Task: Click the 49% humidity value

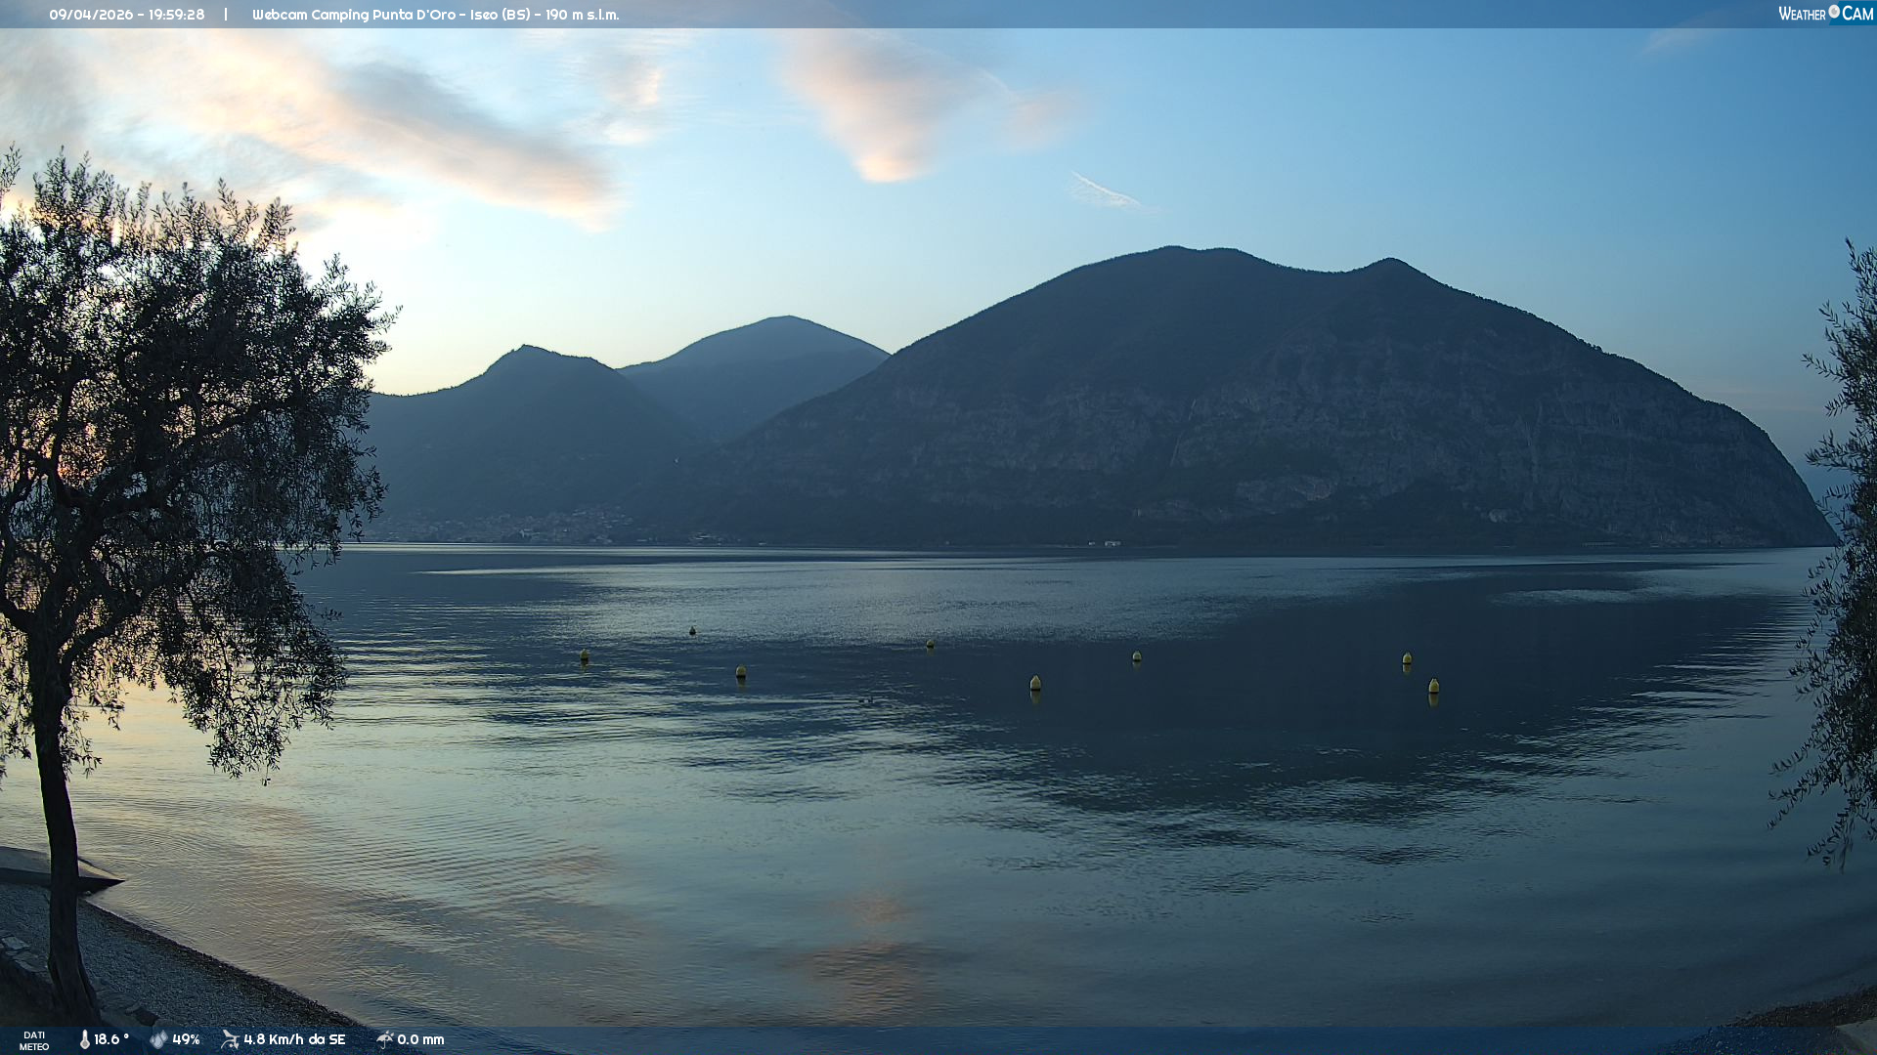Action: [x=186, y=1039]
